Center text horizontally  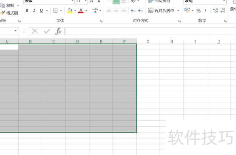pos(116,11)
